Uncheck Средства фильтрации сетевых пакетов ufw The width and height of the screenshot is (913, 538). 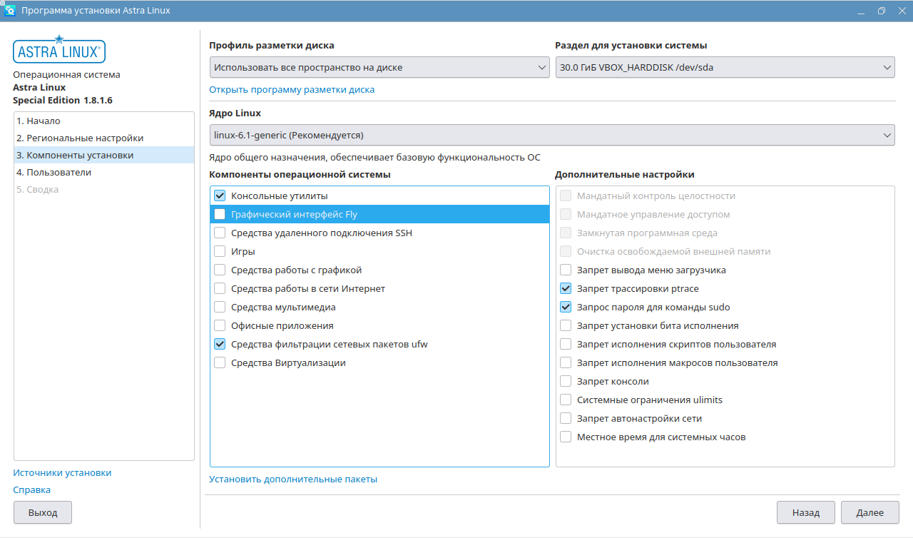220,344
